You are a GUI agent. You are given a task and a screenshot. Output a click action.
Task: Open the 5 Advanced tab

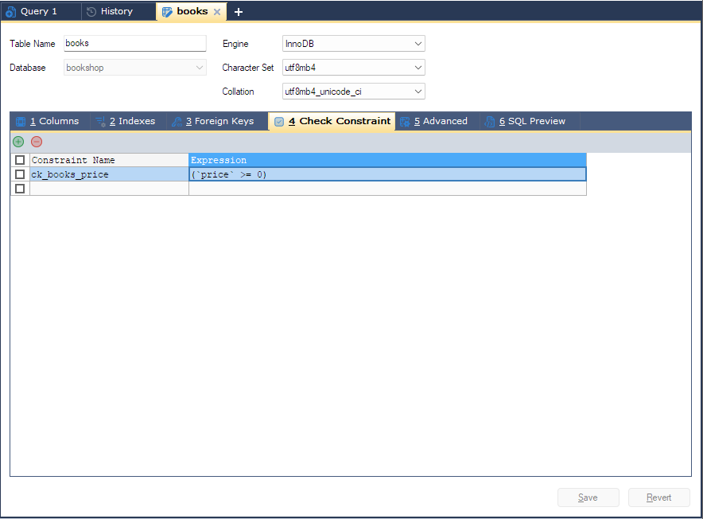[437, 121]
